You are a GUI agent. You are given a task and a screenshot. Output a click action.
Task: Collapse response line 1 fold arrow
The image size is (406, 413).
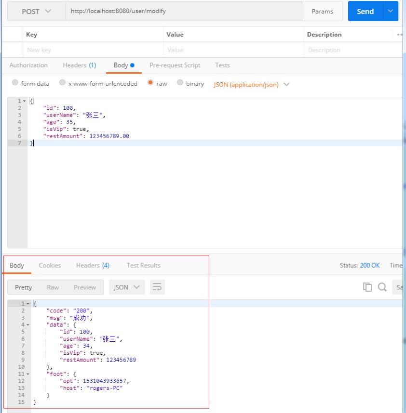tap(28, 304)
